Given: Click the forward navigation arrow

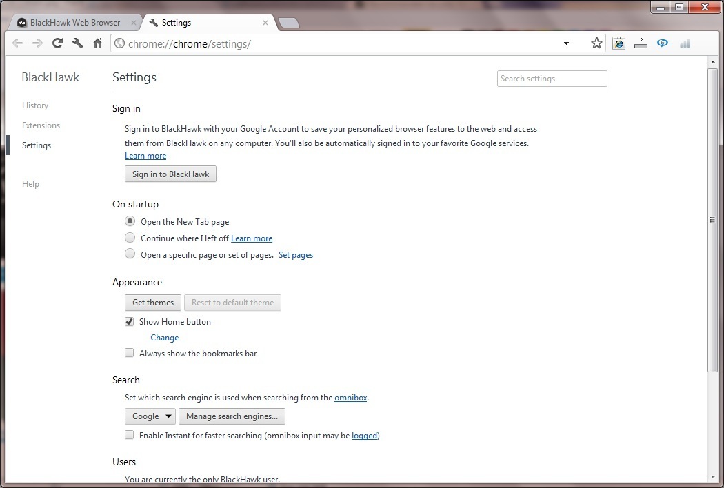Looking at the screenshot, I should coord(37,43).
